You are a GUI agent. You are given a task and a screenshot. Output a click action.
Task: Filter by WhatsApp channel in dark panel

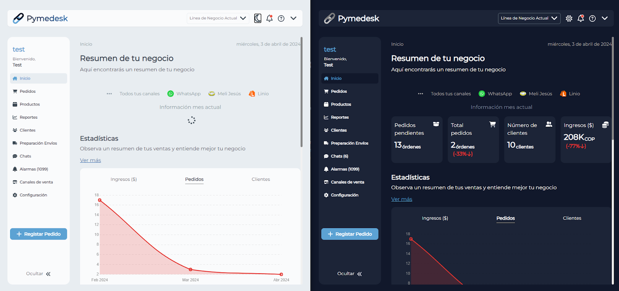click(495, 94)
